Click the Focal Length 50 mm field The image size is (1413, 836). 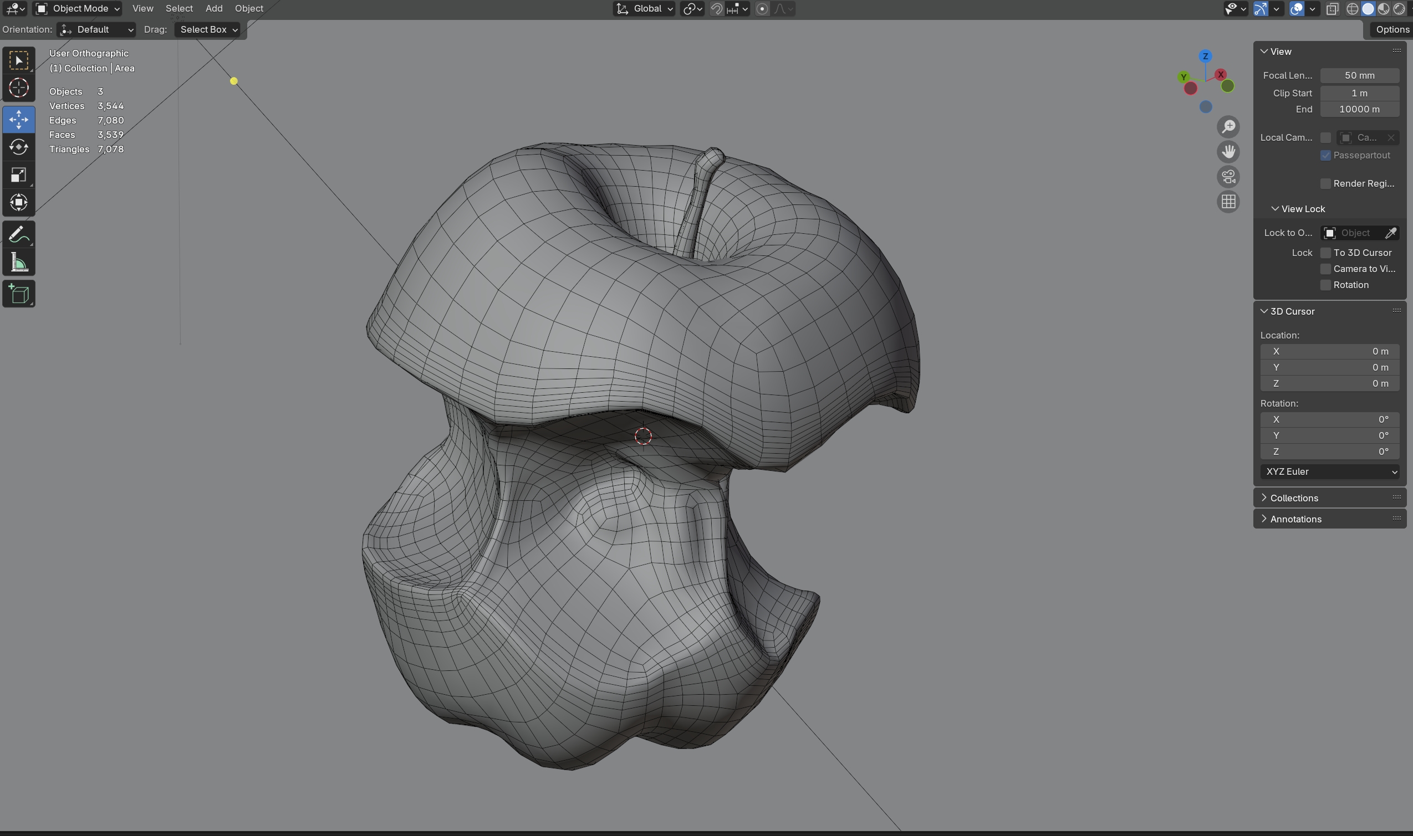point(1359,75)
